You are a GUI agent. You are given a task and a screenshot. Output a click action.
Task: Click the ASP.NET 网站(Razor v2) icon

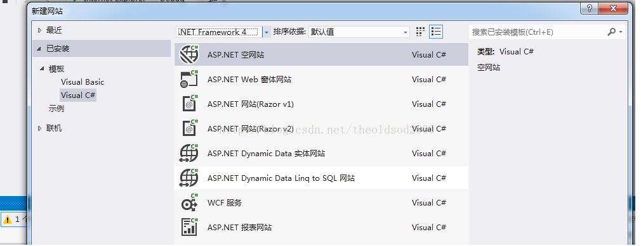tap(189, 128)
